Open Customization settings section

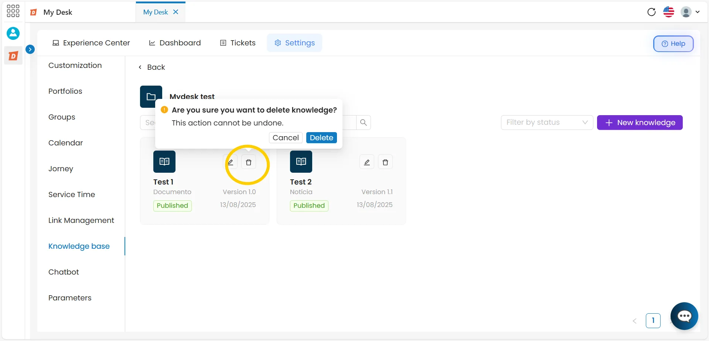point(75,65)
